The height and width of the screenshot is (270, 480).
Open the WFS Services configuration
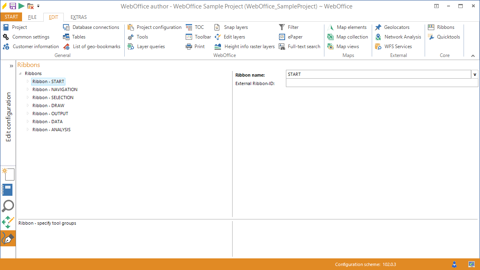(399, 46)
